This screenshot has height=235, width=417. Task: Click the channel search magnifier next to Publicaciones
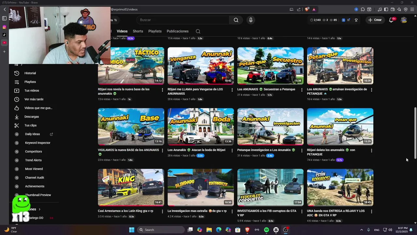[x=198, y=31]
